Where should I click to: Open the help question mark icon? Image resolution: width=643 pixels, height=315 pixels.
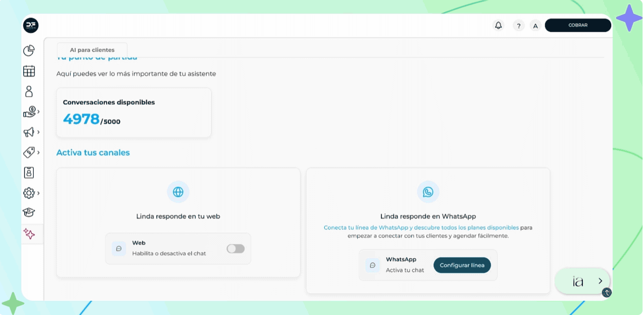pyautogui.click(x=518, y=26)
